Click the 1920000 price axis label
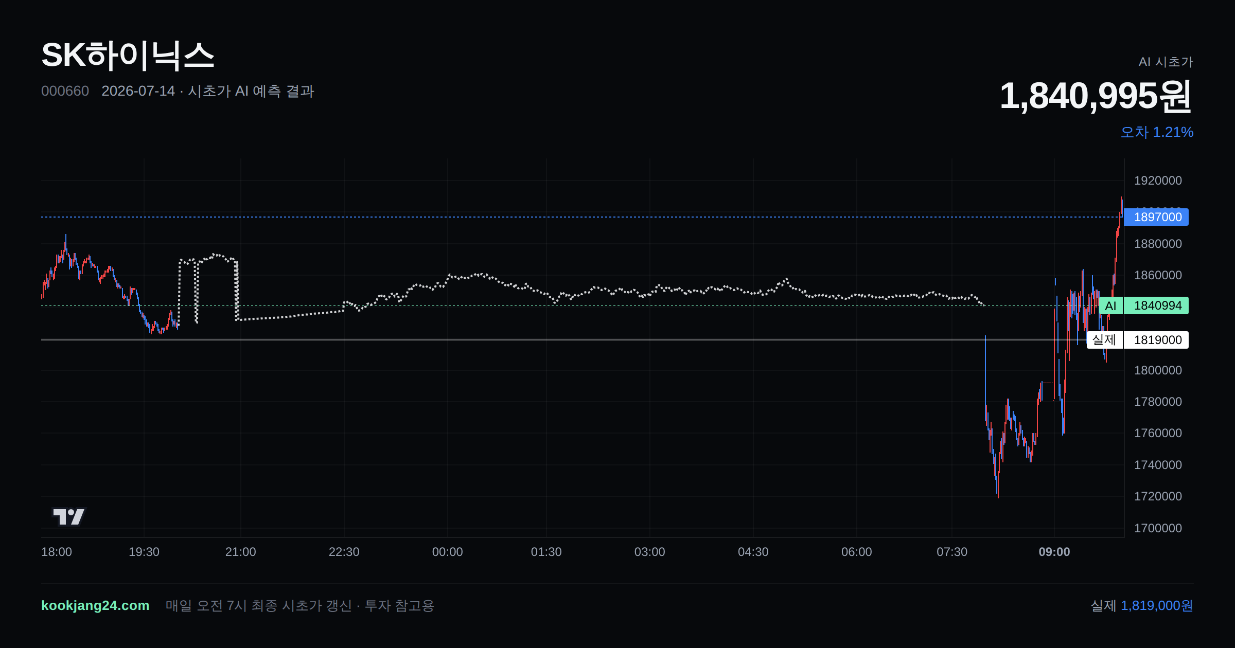This screenshot has height=648, width=1235. (x=1158, y=181)
